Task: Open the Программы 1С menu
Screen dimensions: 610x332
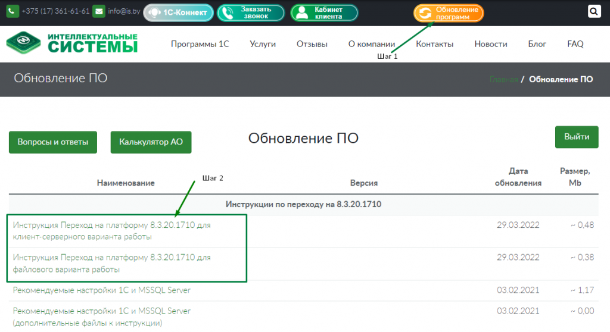Action: point(200,44)
